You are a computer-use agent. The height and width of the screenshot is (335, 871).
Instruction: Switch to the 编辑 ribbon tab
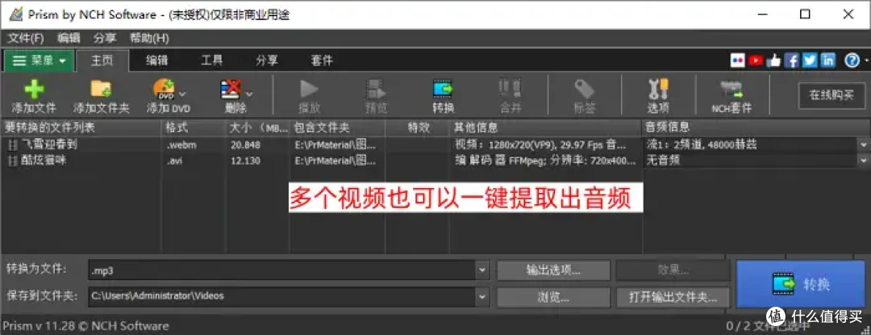point(156,61)
